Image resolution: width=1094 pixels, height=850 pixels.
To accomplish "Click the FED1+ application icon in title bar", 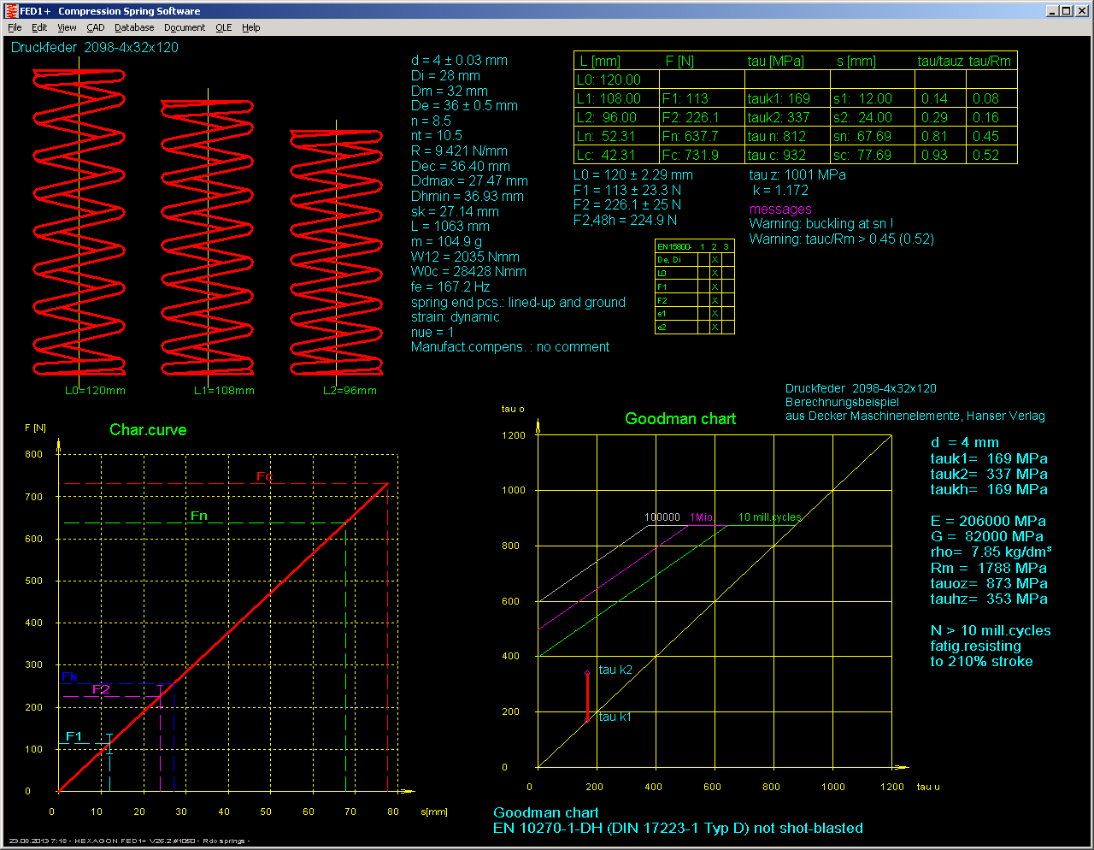I will point(11,10).
